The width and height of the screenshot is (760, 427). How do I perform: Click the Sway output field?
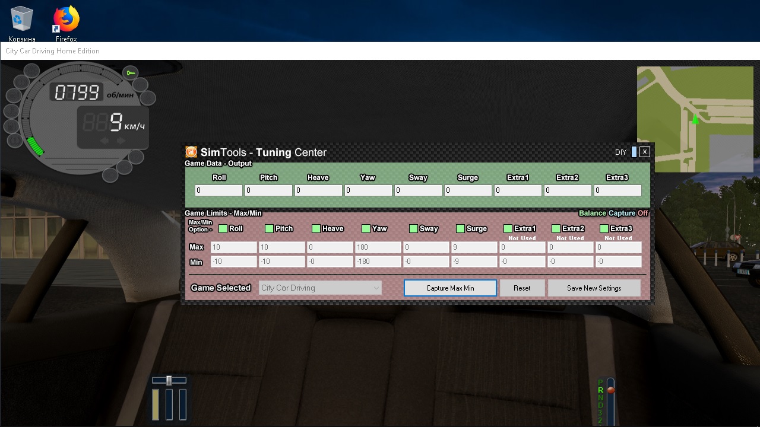(x=419, y=190)
